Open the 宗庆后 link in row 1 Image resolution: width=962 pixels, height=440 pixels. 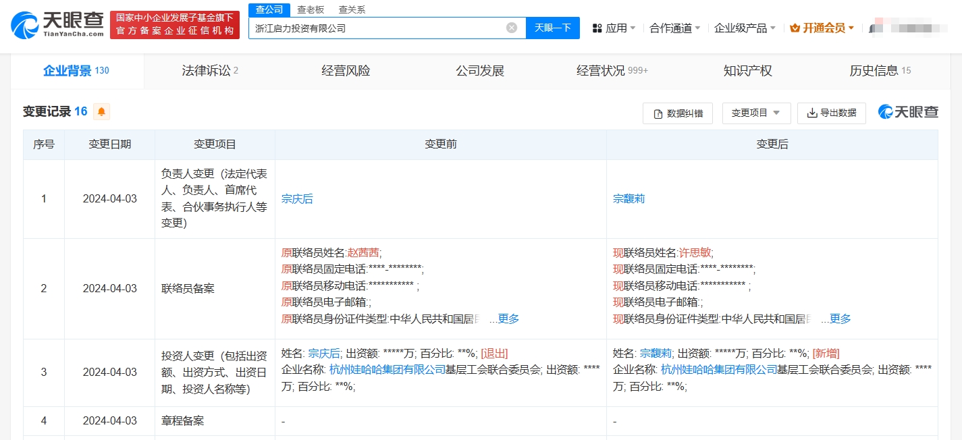pyautogui.click(x=297, y=199)
